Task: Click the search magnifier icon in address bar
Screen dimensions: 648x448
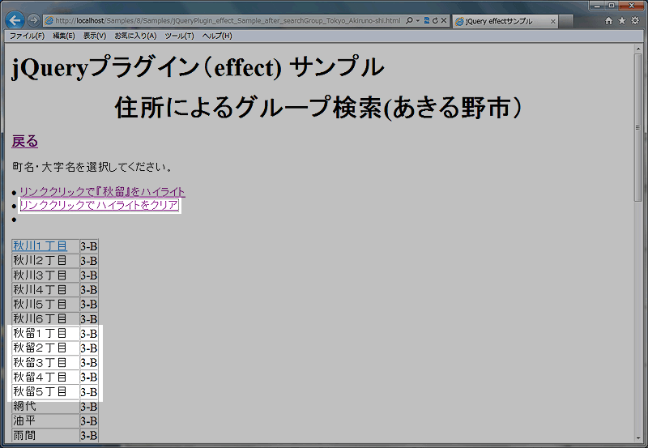Action: (409, 20)
